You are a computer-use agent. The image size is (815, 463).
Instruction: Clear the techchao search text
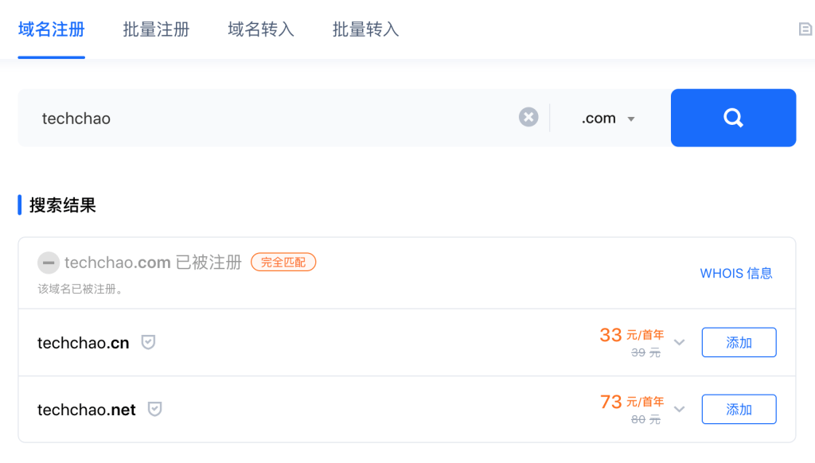[x=528, y=117]
